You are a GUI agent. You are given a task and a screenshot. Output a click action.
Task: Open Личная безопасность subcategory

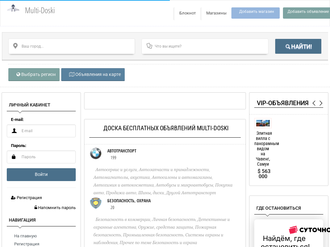[x=174, y=219]
